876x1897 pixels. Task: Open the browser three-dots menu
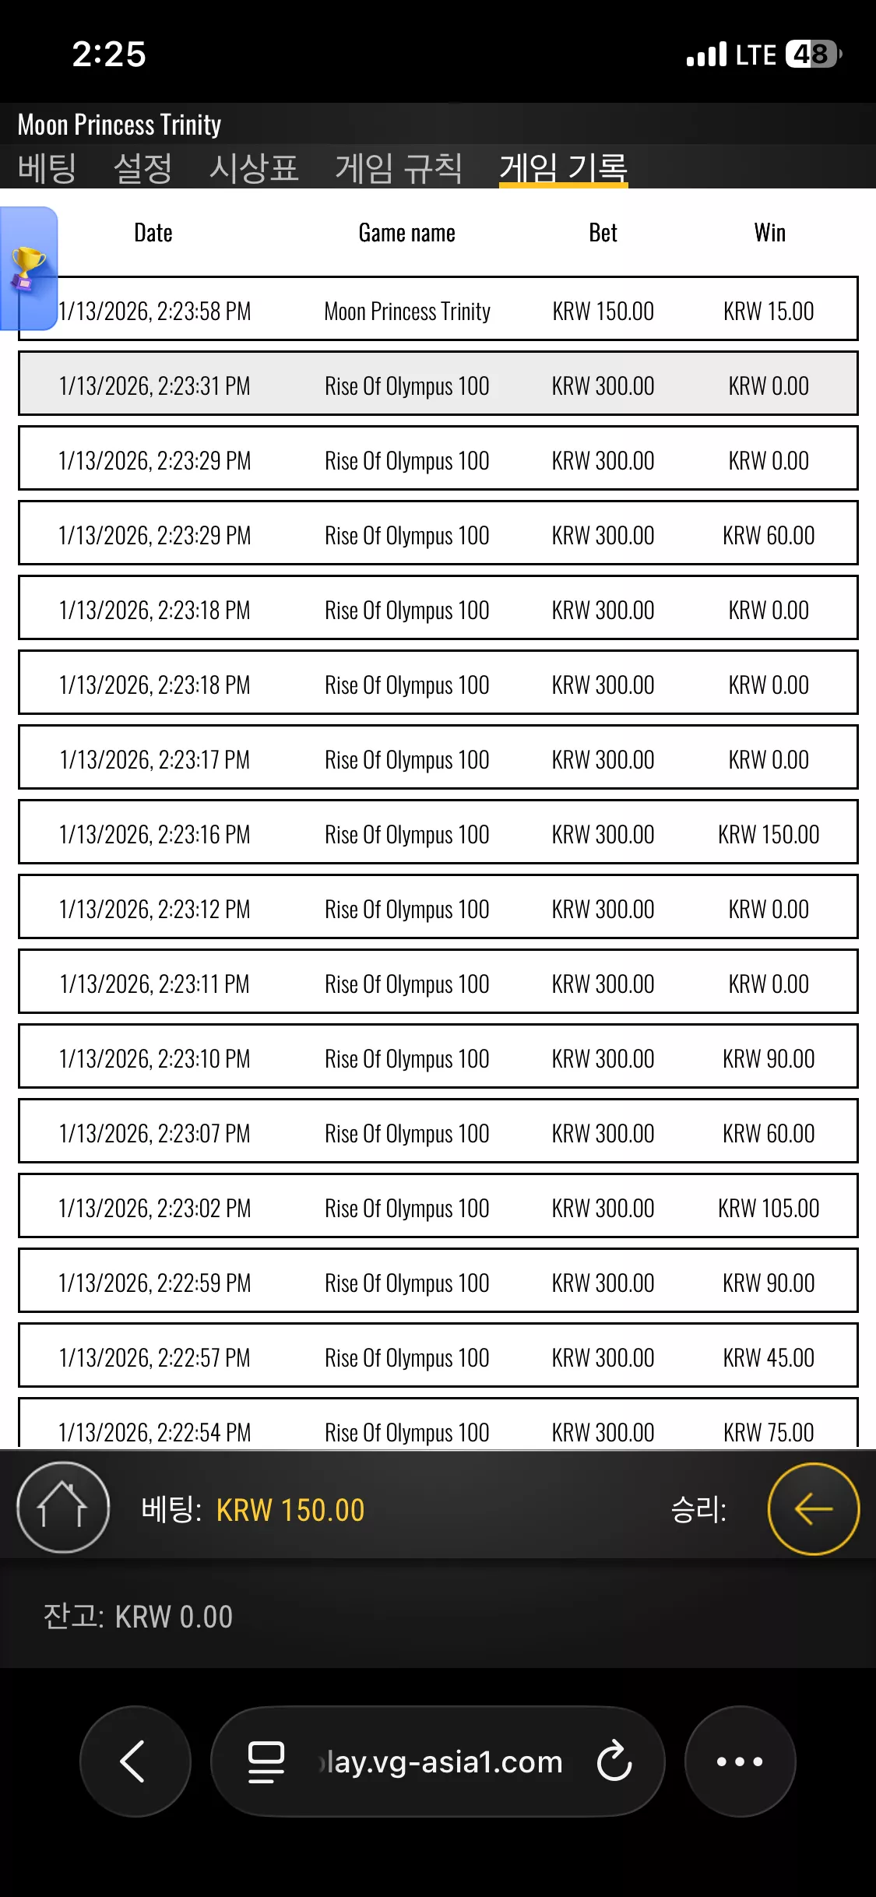tap(740, 1761)
